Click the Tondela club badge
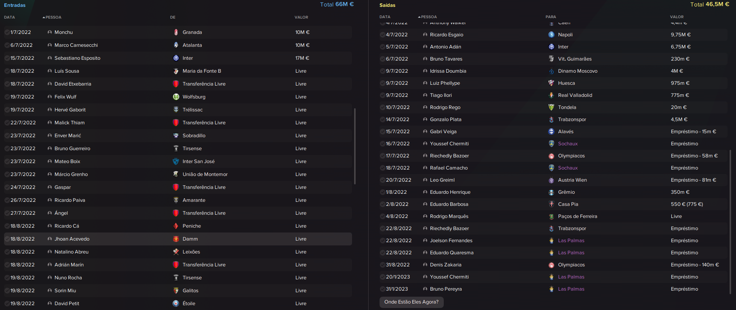This screenshot has height=310, width=736. tap(551, 107)
